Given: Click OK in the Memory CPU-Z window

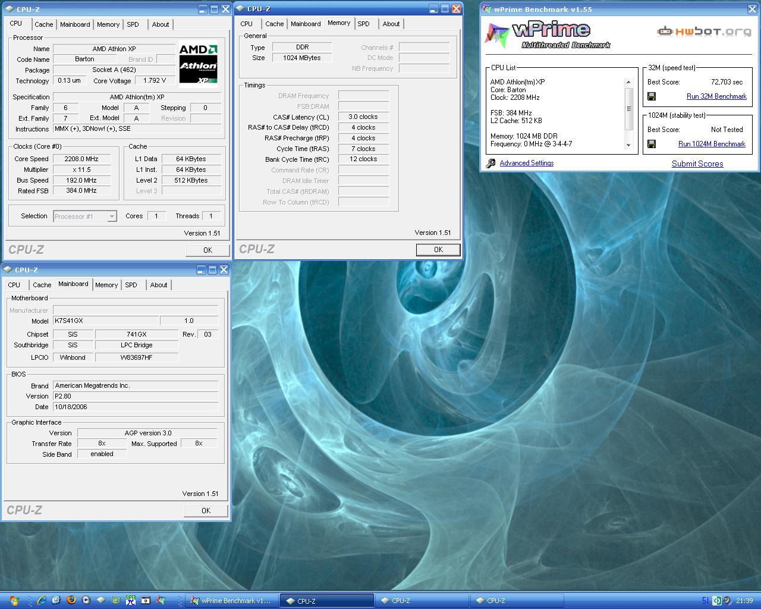Looking at the screenshot, I should point(438,250).
